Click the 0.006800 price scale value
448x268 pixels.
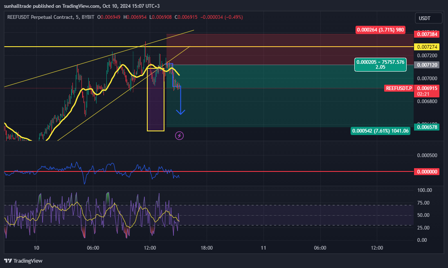click(427, 101)
